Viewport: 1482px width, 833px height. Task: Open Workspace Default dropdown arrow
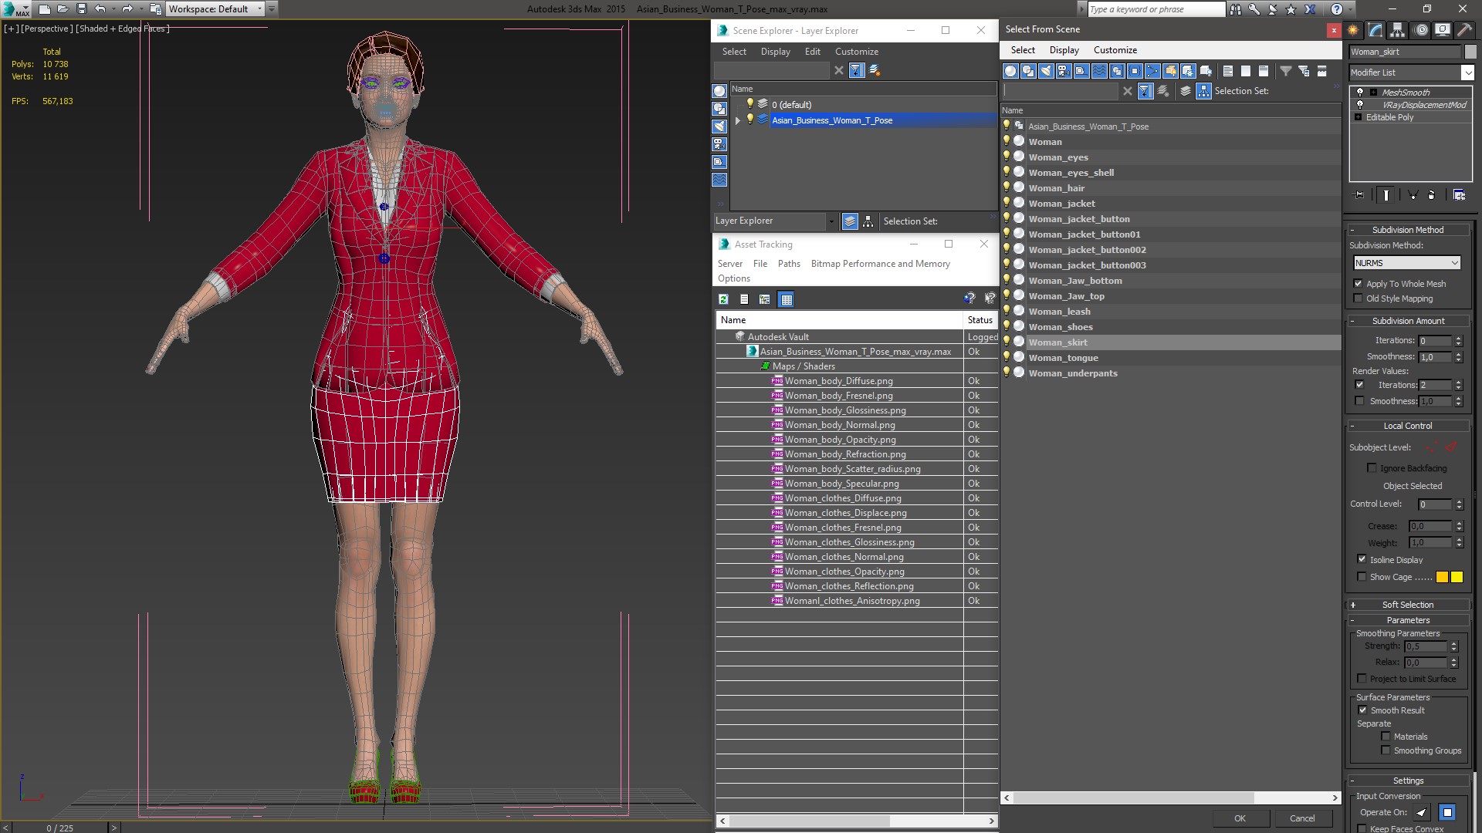[x=259, y=9]
